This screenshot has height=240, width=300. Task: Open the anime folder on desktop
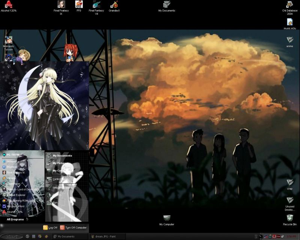(289, 42)
